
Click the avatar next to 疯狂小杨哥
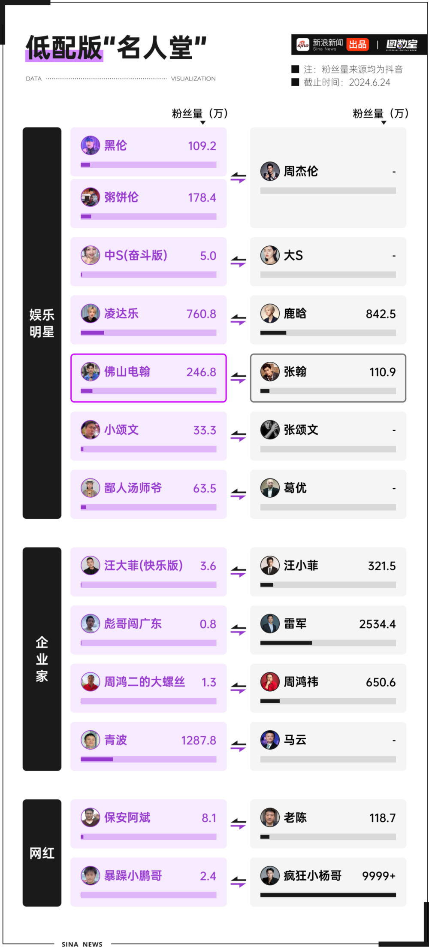[x=270, y=876]
